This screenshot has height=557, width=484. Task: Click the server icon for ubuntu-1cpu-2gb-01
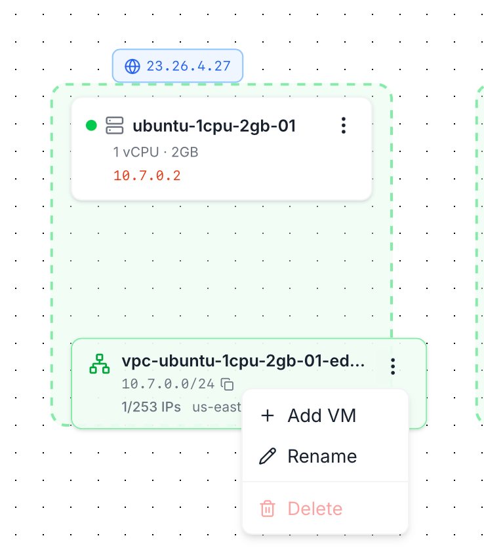coord(115,125)
